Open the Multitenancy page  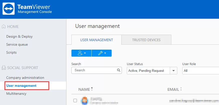coord(16,94)
